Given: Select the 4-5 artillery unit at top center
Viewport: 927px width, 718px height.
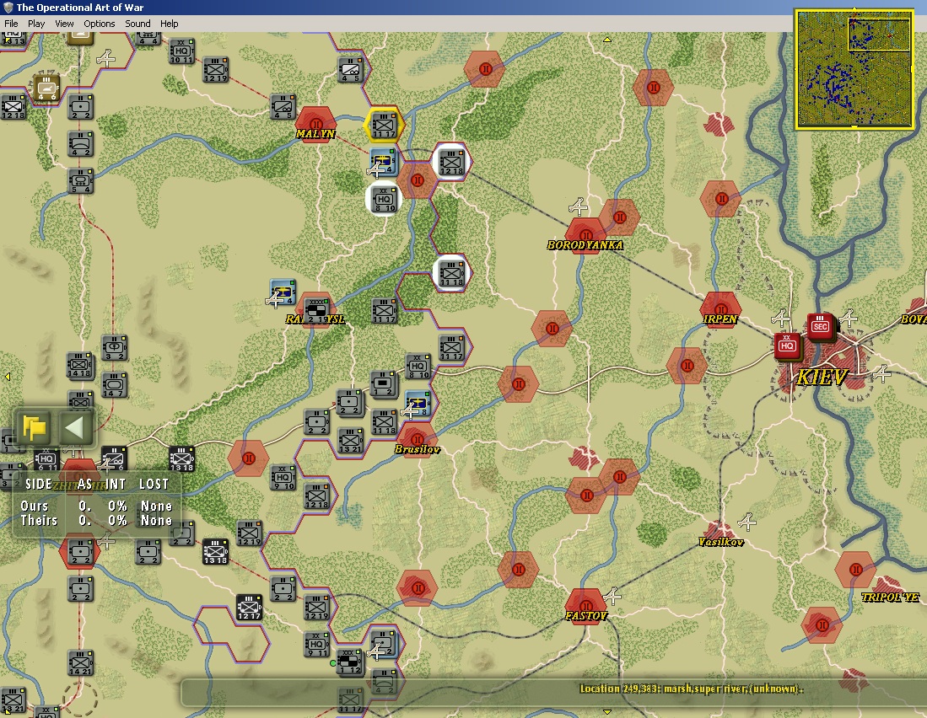Looking at the screenshot, I should tap(351, 70).
